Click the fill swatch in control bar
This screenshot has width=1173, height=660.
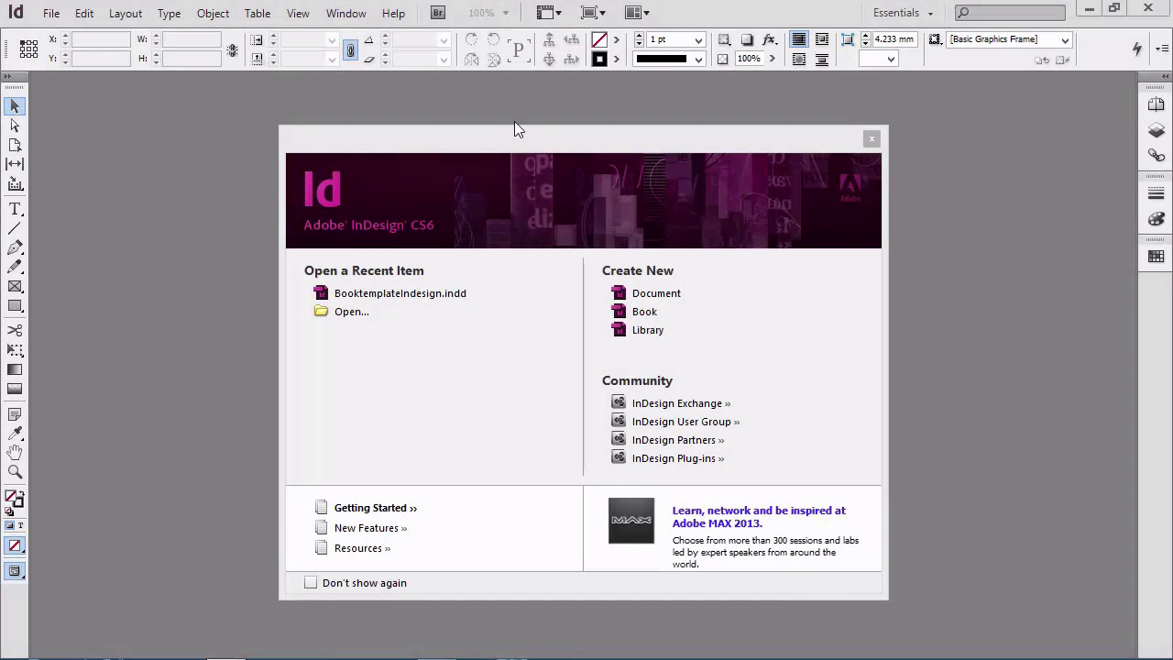pyautogui.click(x=599, y=39)
